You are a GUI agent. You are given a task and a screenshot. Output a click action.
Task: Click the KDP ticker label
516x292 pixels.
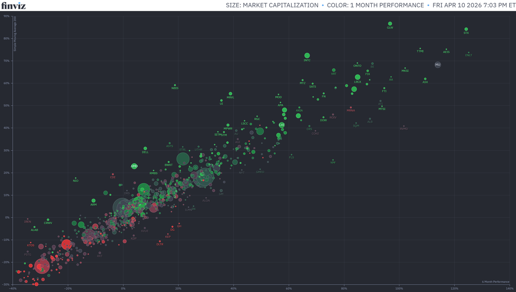pos(134,238)
